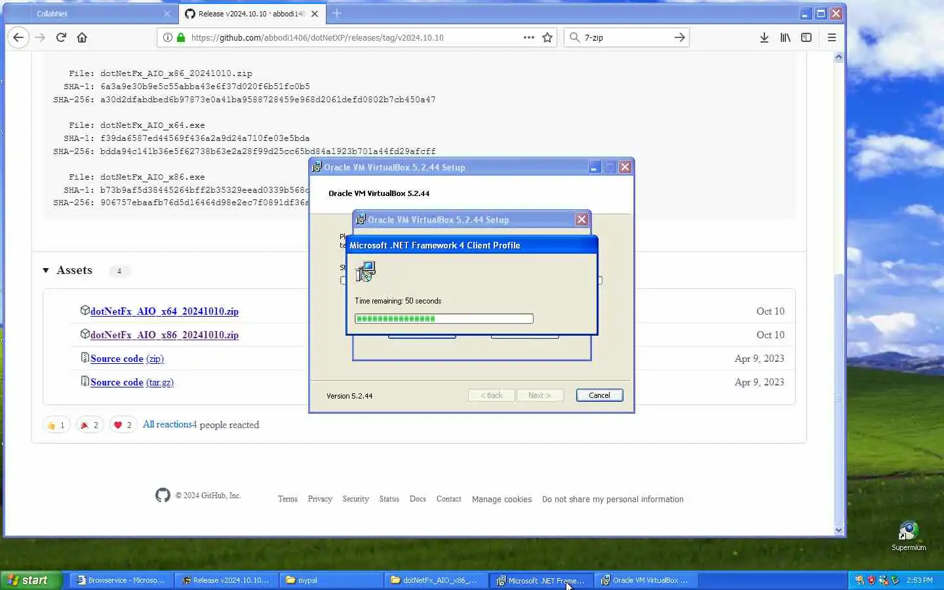The image size is (944, 590).
Task: Click the green padlock security icon
Action: pyautogui.click(x=181, y=37)
